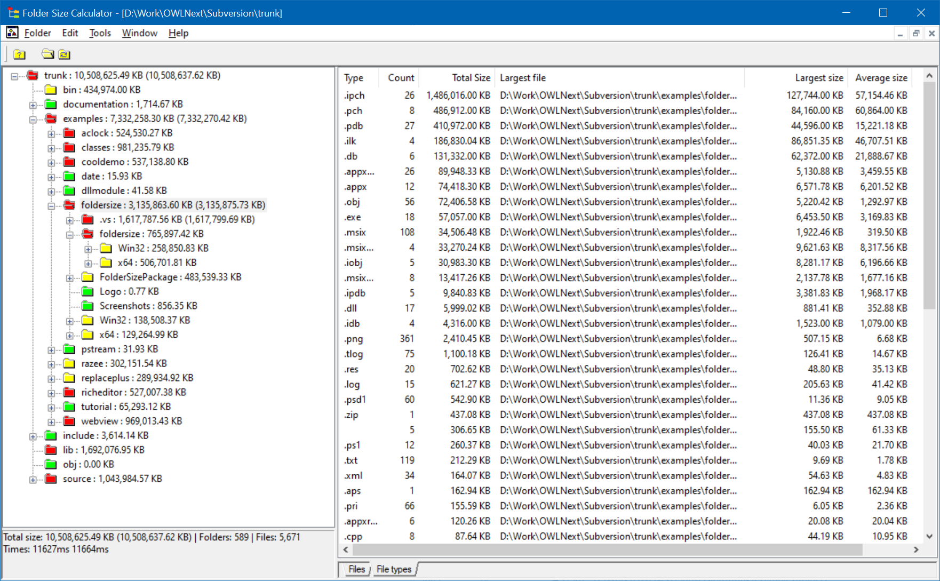
Task: Switch to the Files tab
Action: tap(356, 569)
